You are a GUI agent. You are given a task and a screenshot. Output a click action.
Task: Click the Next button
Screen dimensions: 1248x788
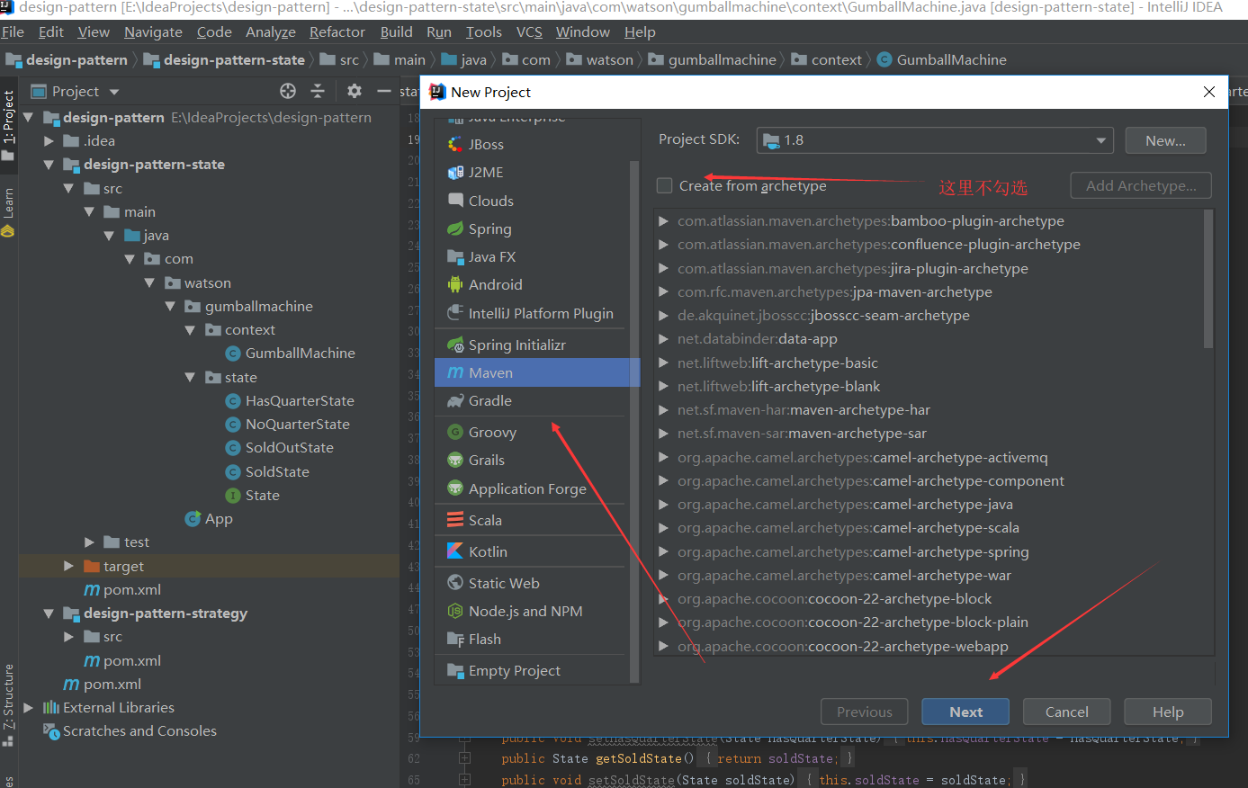[965, 712]
